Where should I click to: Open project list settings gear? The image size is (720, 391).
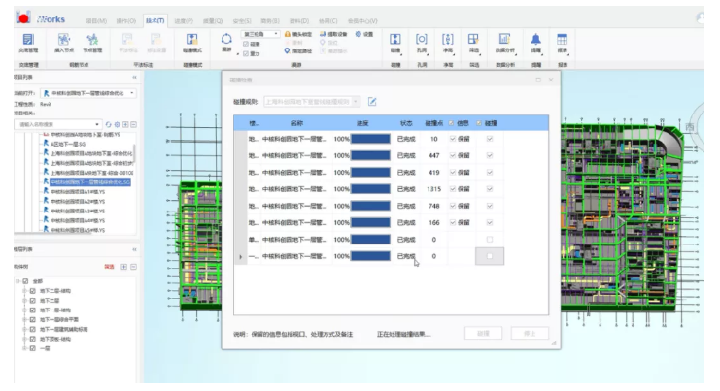(x=118, y=125)
